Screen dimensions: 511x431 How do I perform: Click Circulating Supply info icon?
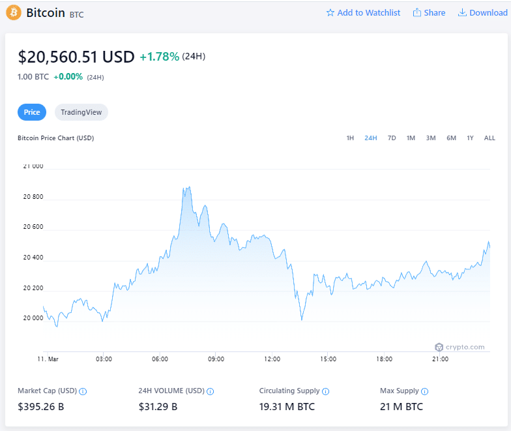click(326, 391)
